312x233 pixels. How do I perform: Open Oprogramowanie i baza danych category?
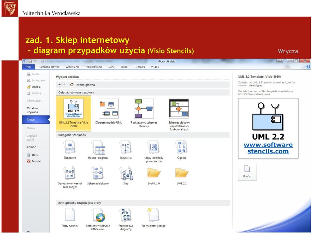tap(70, 177)
